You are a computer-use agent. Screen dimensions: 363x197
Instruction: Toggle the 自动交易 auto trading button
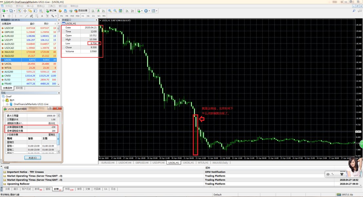click(81, 11)
